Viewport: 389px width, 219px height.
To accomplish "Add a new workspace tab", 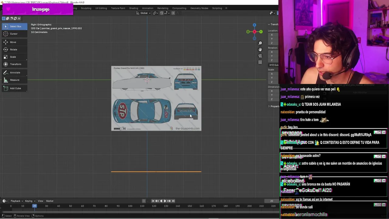I will pos(226,8).
